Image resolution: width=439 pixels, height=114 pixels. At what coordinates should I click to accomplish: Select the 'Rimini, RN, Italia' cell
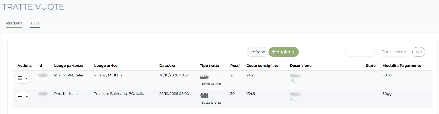click(68, 75)
